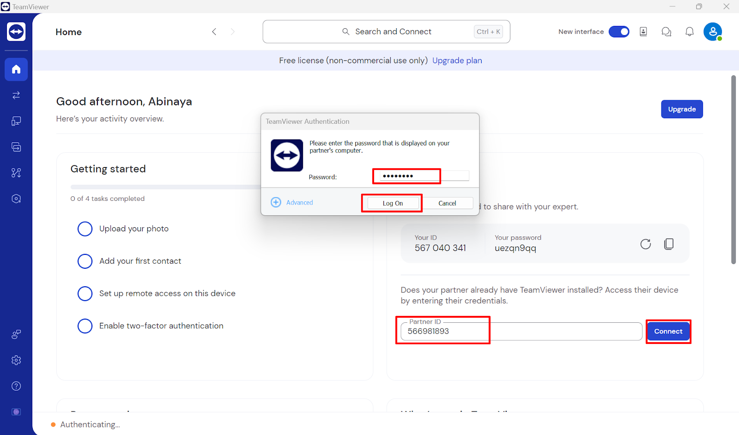
Task: Go forward with the right arrow
Action: click(x=232, y=32)
